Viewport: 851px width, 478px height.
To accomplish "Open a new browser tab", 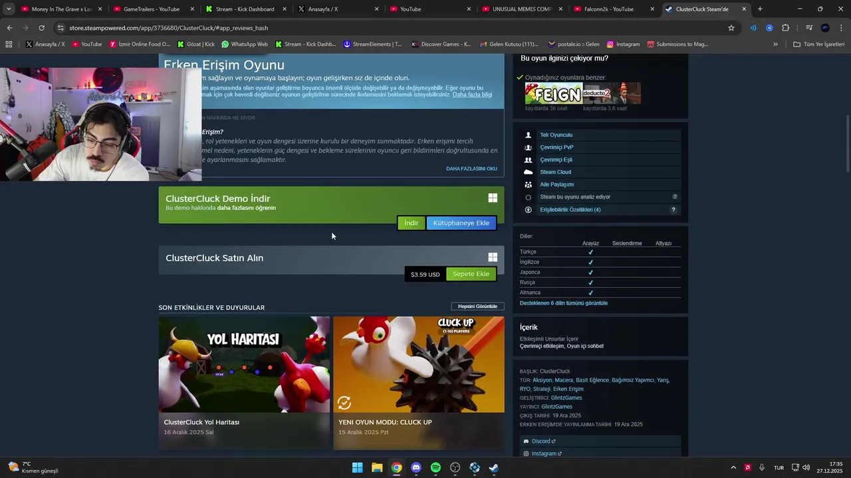I will (760, 9).
